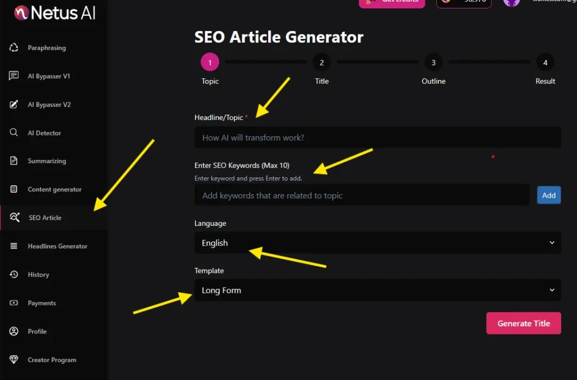Launch the AI Detector
Viewport: 577px width, 380px height.
[45, 133]
